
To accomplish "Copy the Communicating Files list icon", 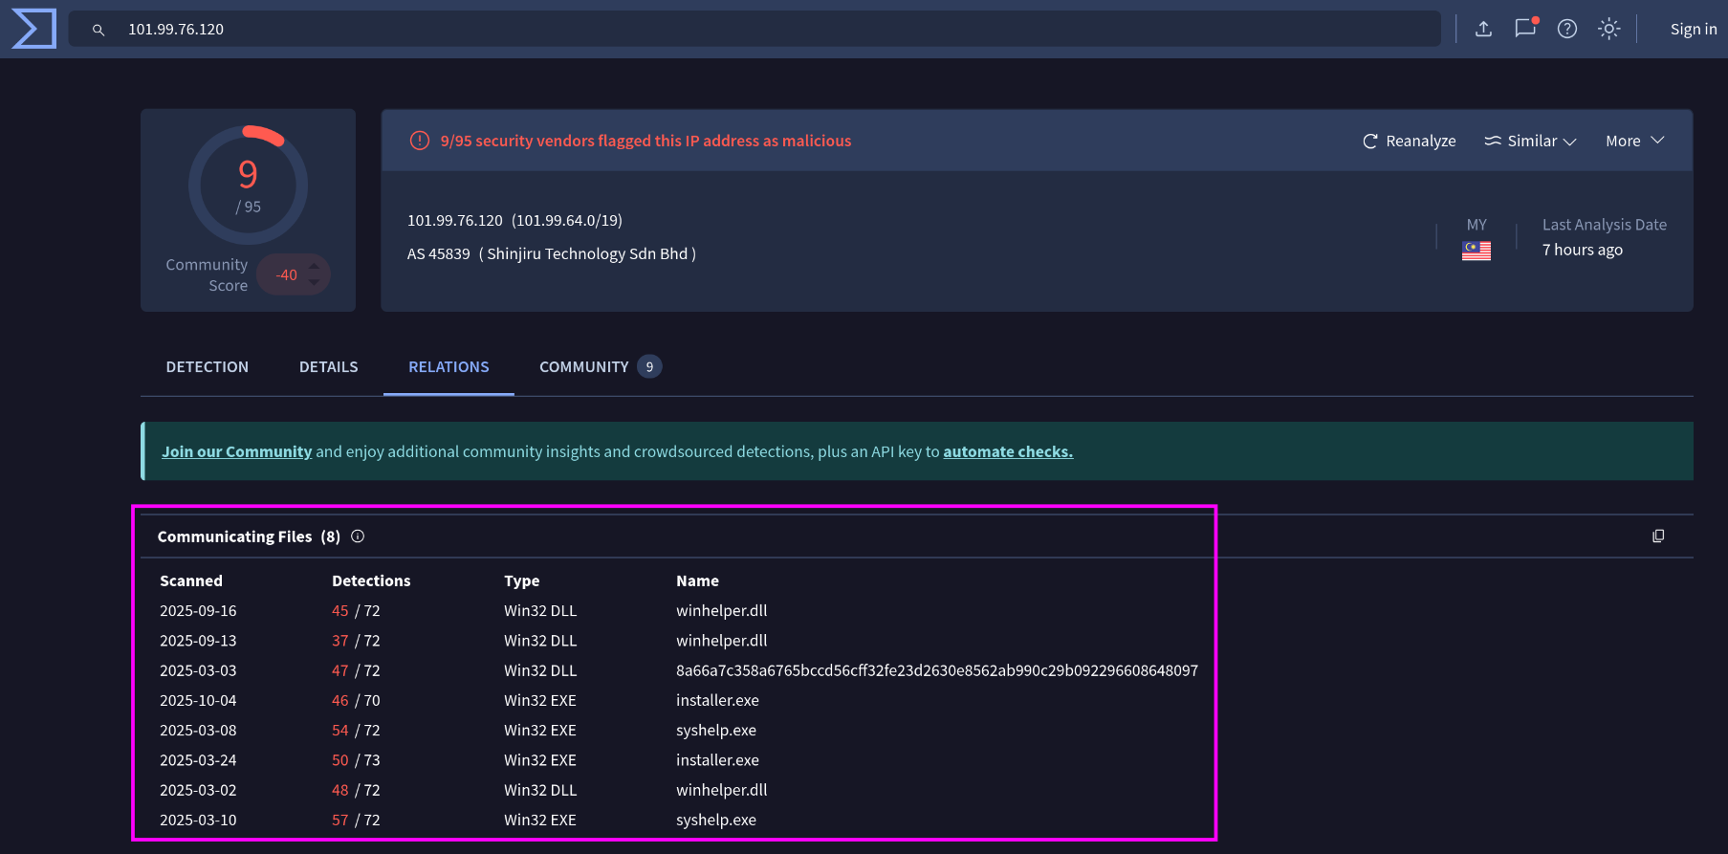I will tap(1658, 536).
